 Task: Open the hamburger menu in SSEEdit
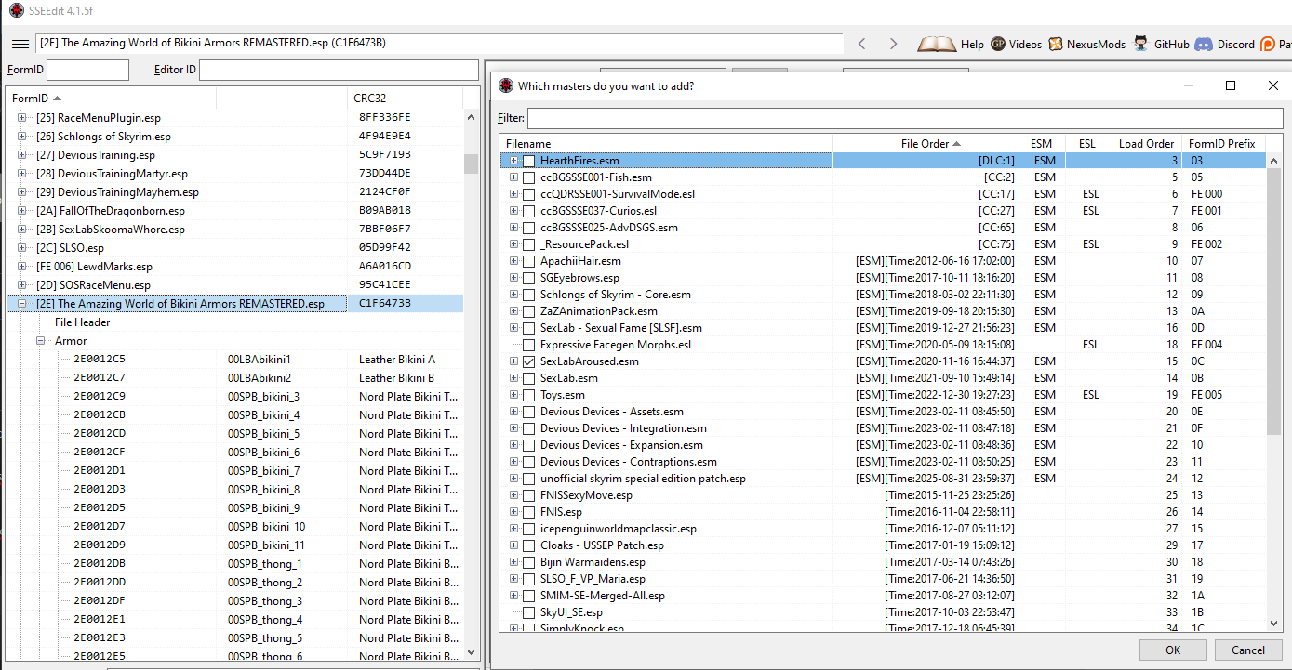[20, 44]
